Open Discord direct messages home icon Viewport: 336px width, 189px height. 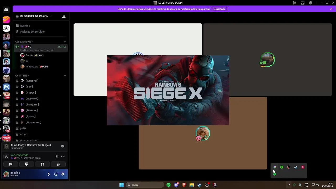pyautogui.click(x=6, y=10)
